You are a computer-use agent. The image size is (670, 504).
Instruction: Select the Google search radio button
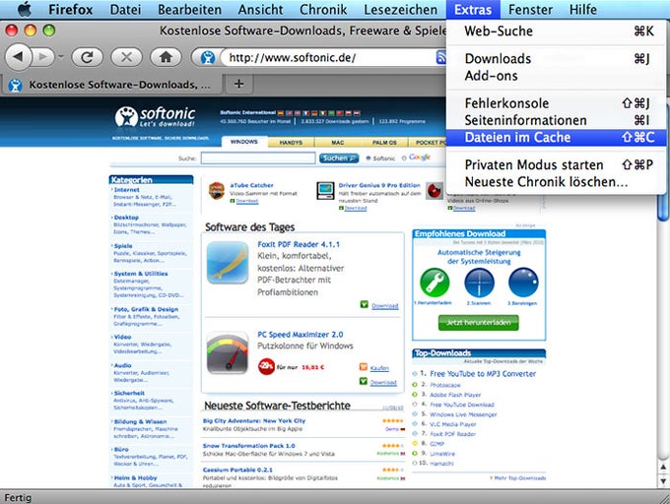(x=404, y=157)
